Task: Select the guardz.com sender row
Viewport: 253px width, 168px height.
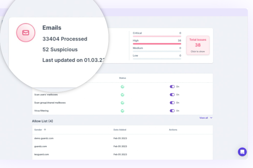Action: 122,146
